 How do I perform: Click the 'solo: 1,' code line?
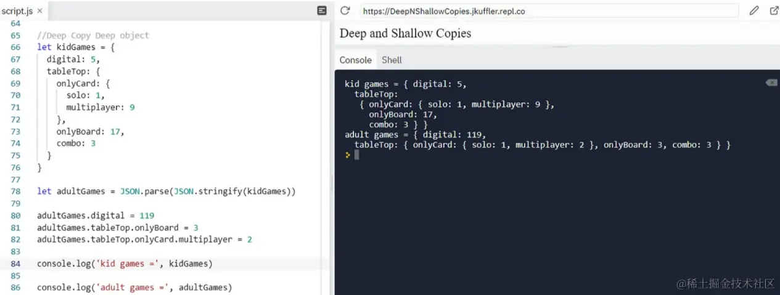[x=86, y=95]
